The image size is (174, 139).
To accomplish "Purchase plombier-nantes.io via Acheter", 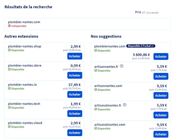I will [75, 94].
